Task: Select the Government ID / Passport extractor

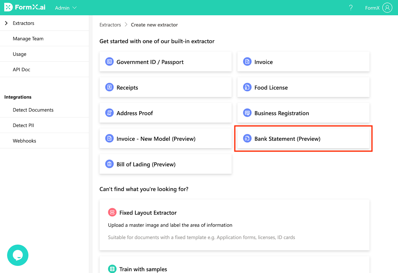Action: pos(166,62)
